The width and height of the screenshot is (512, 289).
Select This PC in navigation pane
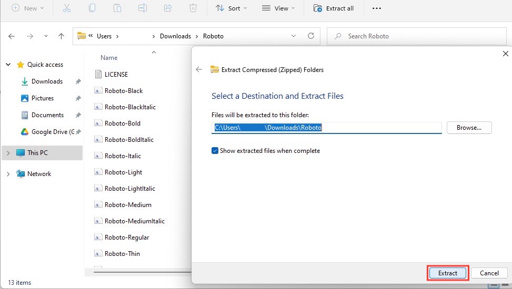point(37,153)
